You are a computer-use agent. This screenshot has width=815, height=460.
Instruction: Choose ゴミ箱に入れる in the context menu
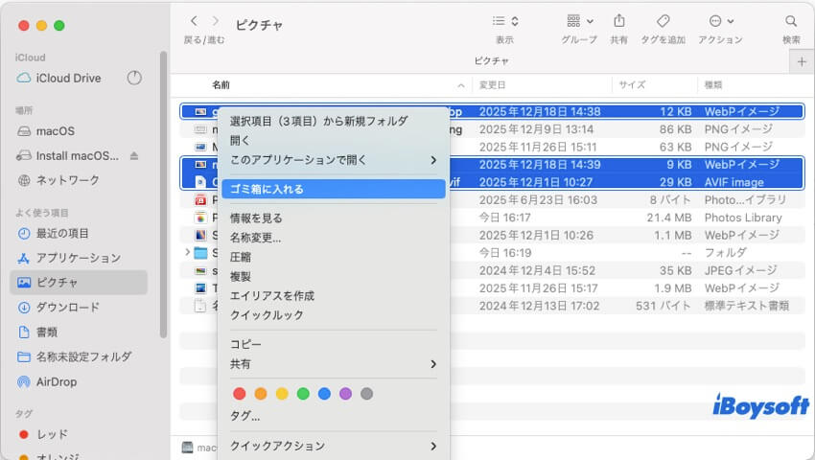point(333,189)
